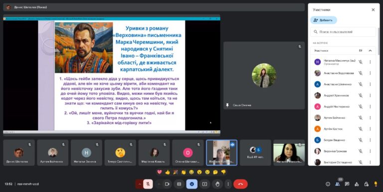Send the surprised face reaction

tap(199, 172)
